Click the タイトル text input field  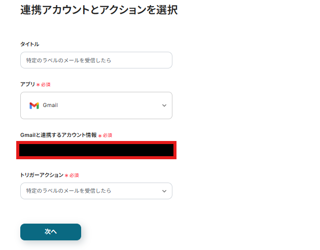click(96, 60)
